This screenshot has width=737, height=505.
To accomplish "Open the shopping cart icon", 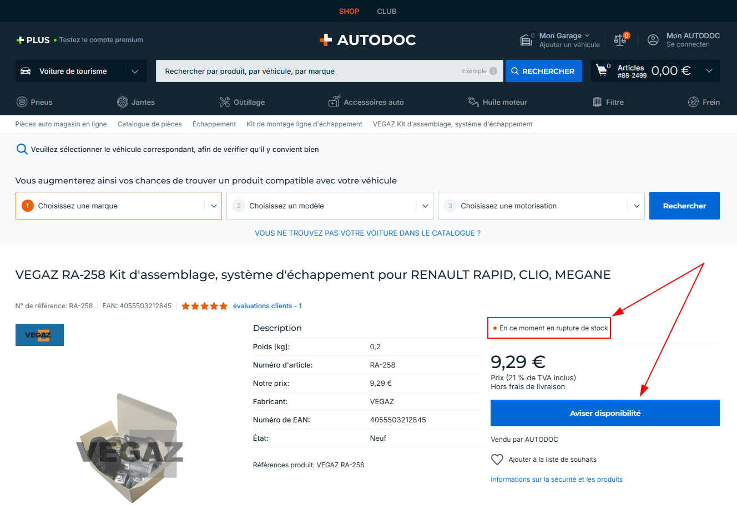I will coord(602,70).
